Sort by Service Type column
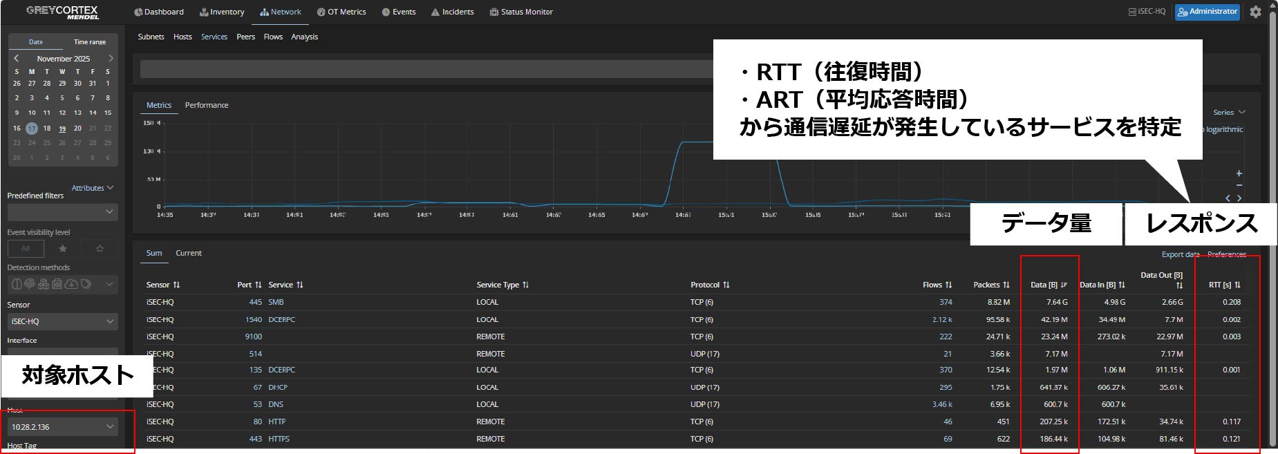 coord(525,285)
